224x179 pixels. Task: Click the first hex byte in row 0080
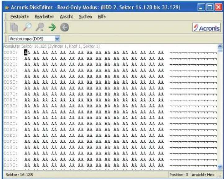pyautogui.click(x=27, y=100)
